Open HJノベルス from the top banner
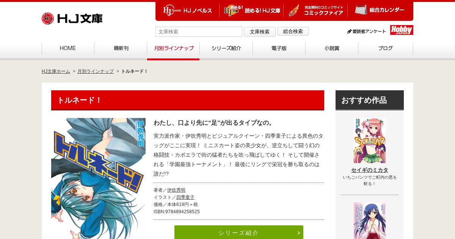This screenshot has width=455, height=239. [x=188, y=11]
